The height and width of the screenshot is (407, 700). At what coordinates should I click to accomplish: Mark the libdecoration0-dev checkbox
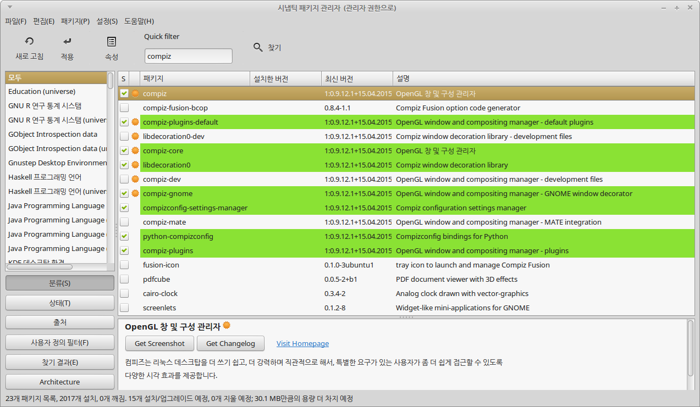pyautogui.click(x=124, y=136)
